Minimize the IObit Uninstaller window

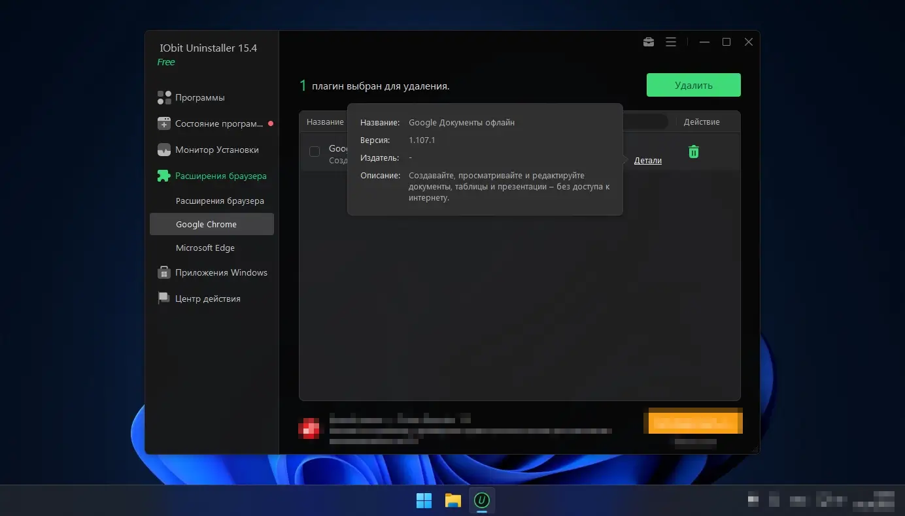coord(704,42)
